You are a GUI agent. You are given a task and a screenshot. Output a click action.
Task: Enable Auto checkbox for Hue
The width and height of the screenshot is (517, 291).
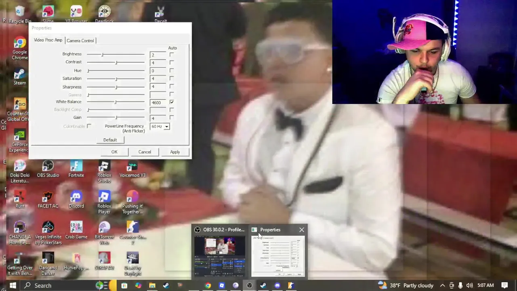(x=172, y=71)
